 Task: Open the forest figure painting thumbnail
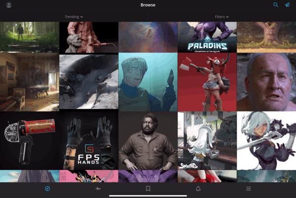(30, 37)
